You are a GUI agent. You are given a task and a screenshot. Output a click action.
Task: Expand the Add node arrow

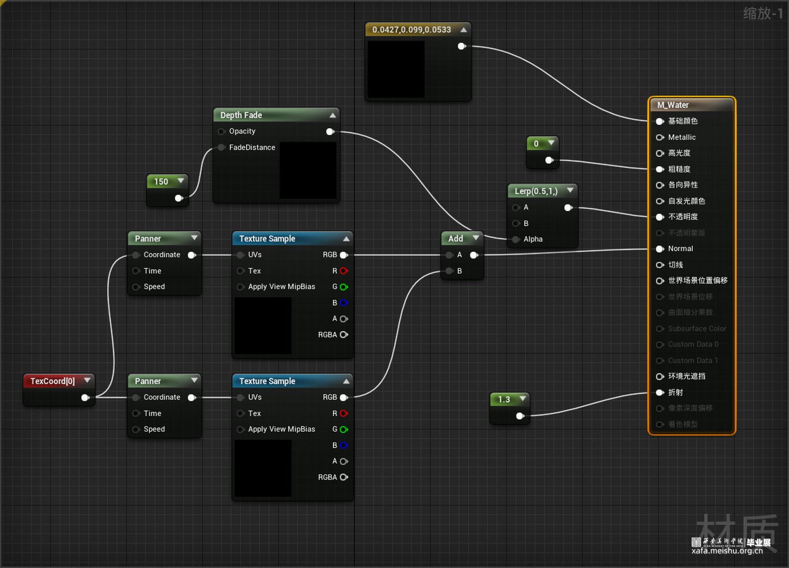point(476,238)
